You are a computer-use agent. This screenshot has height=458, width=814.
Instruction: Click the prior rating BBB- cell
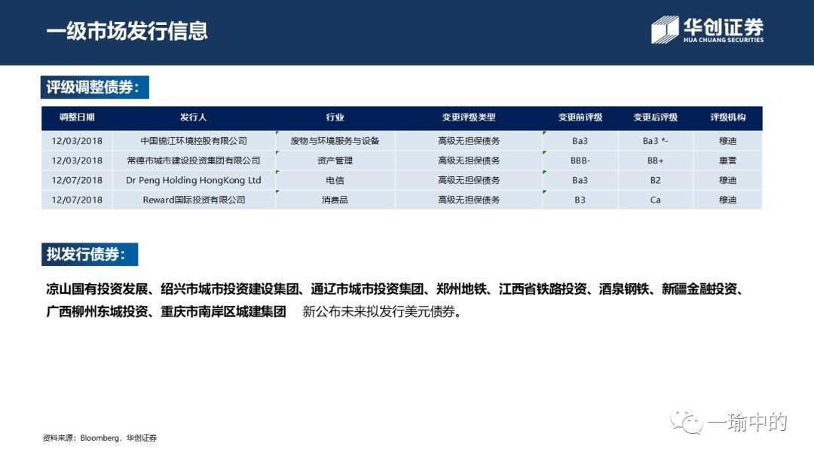click(580, 160)
